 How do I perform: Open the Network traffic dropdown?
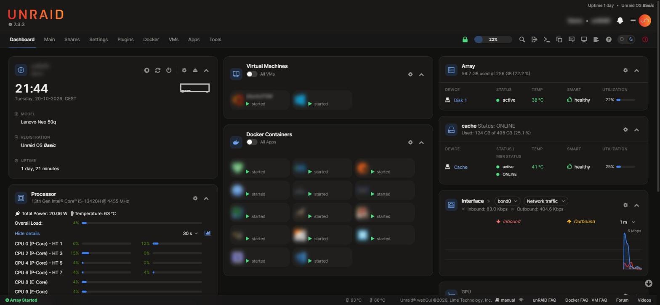(x=546, y=201)
